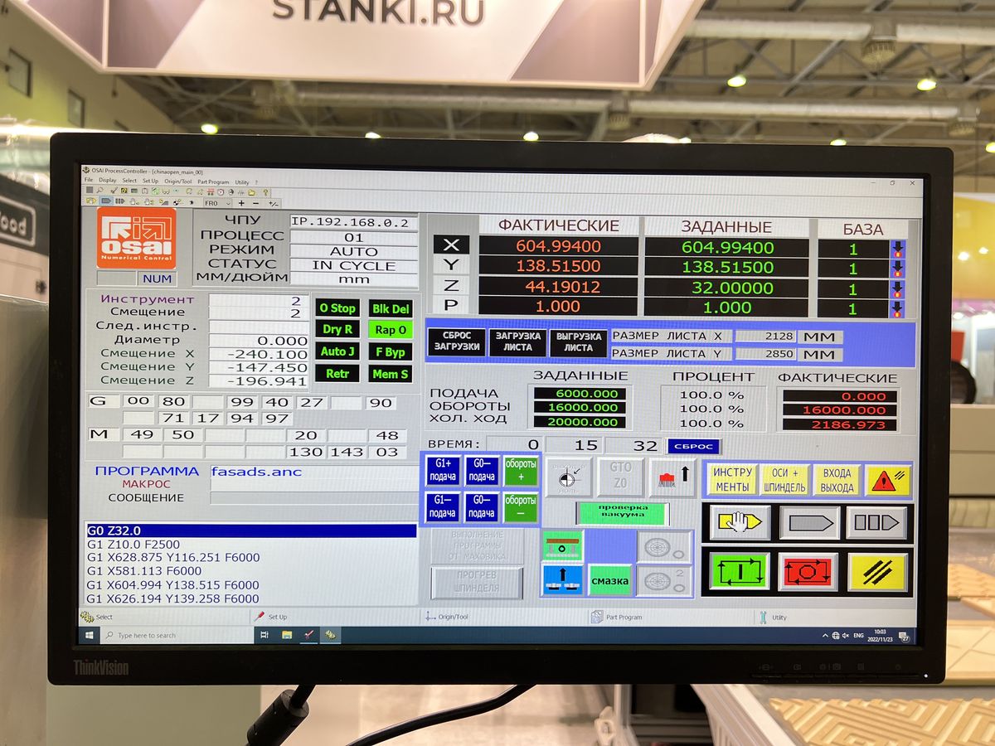Toggle the O Stop option
Viewport: 995px width, 746px height.
pos(337,308)
